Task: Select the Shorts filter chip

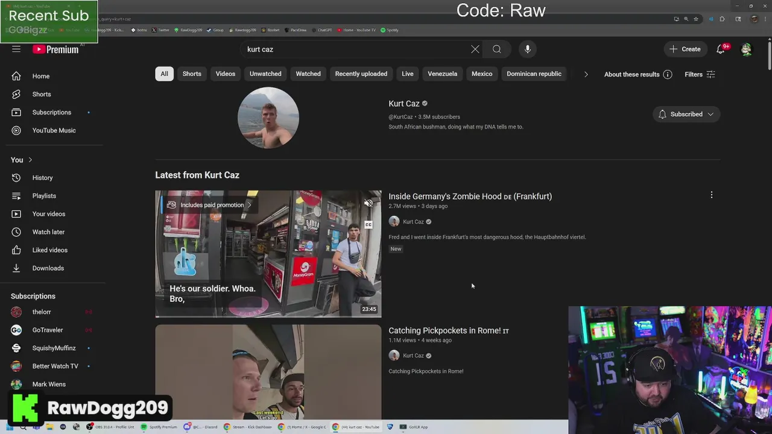Action: [x=192, y=74]
